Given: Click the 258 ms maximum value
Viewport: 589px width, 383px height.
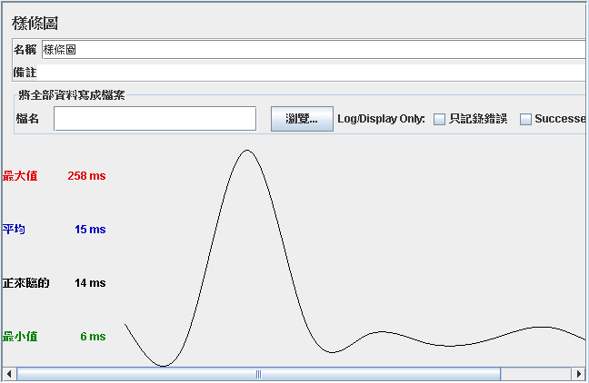Looking at the screenshot, I should point(86,175).
